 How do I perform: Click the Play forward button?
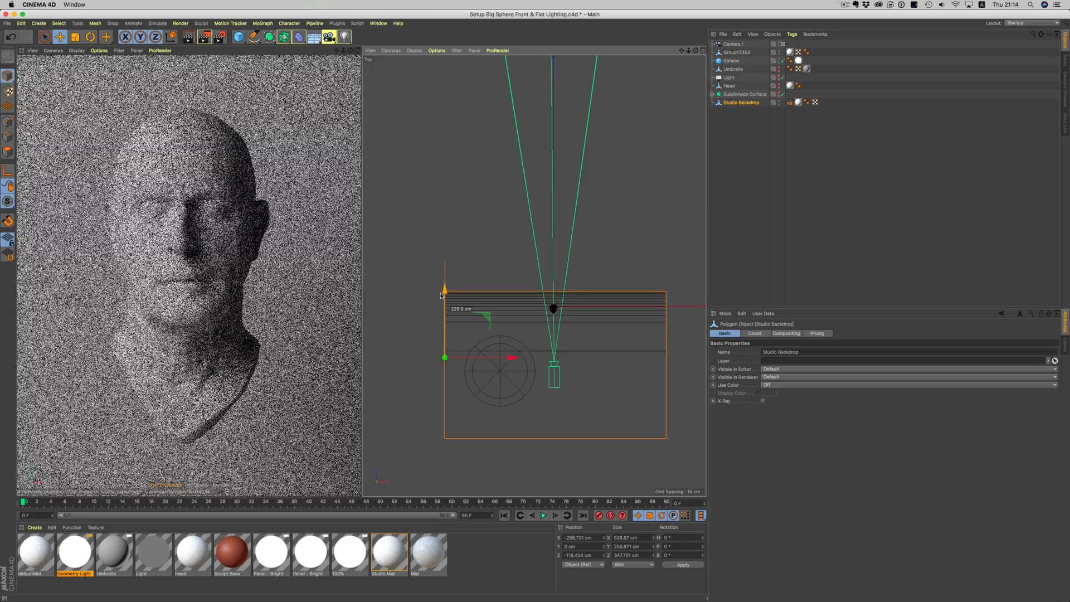point(543,516)
